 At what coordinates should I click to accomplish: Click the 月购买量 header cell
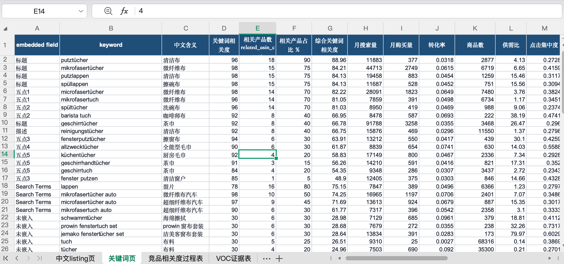(x=401, y=45)
